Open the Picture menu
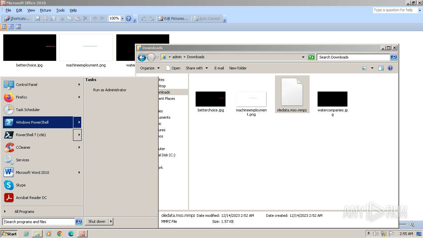This screenshot has width=423, height=238. pos(46,10)
